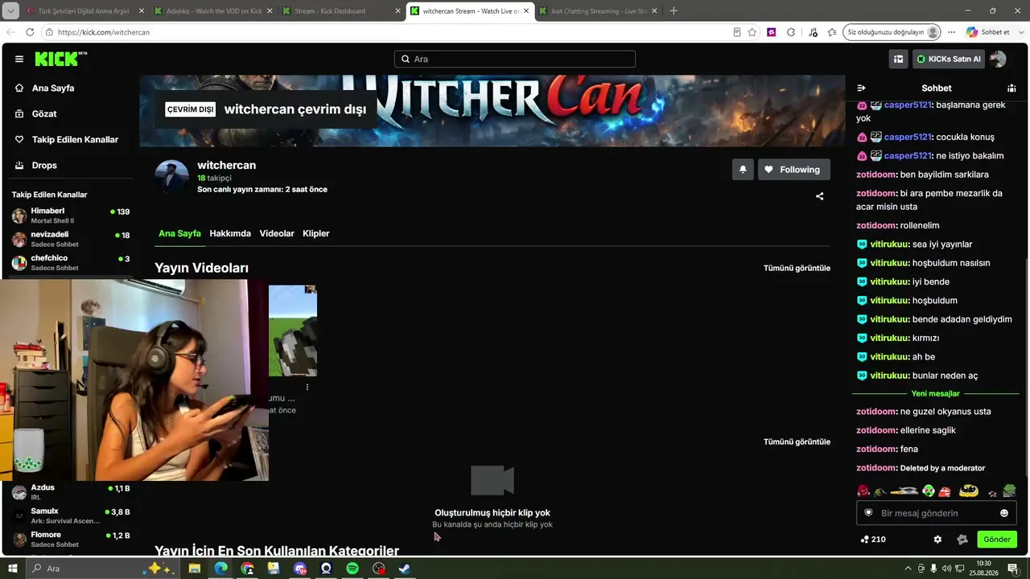This screenshot has width=1030, height=579.
Task: Open the Minecraft stream video thumbnail
Action: coord(293,331)
